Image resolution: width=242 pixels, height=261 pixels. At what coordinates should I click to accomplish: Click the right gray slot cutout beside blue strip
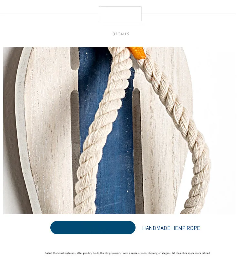pyautogui.click(x=138, y=150)
